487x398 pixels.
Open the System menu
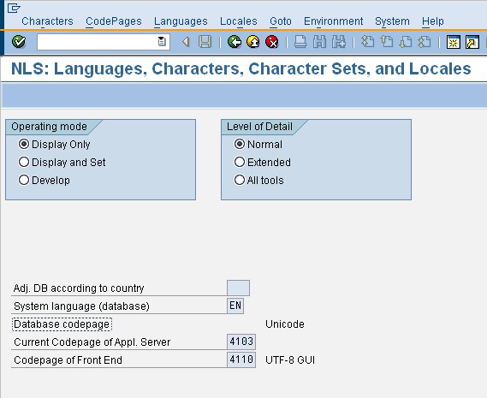coord(392,21)
